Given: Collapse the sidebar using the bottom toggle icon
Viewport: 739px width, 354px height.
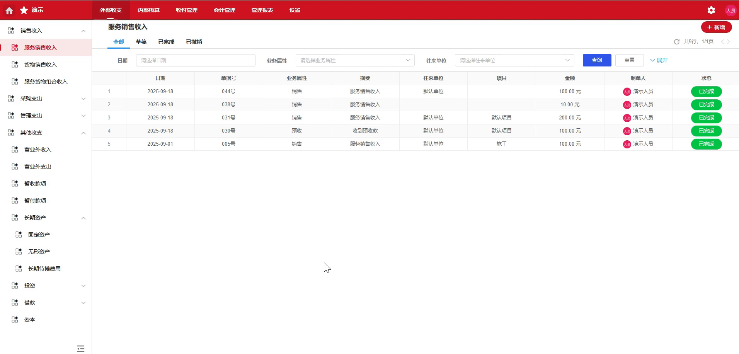Looking at the screenshot, I should 80,348.
